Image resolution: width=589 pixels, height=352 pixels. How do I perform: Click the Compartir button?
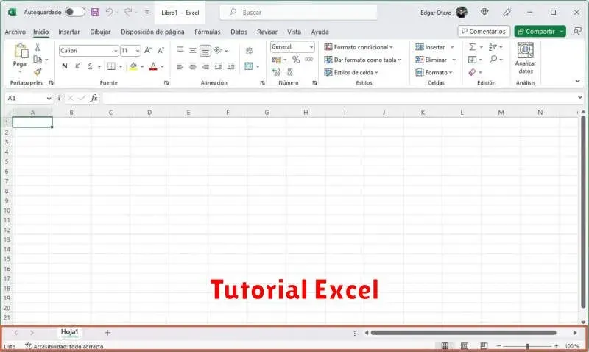point(537,31)
